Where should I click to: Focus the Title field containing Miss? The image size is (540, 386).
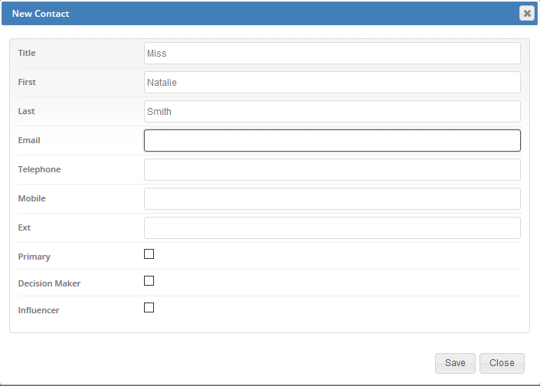coord(332,54)
